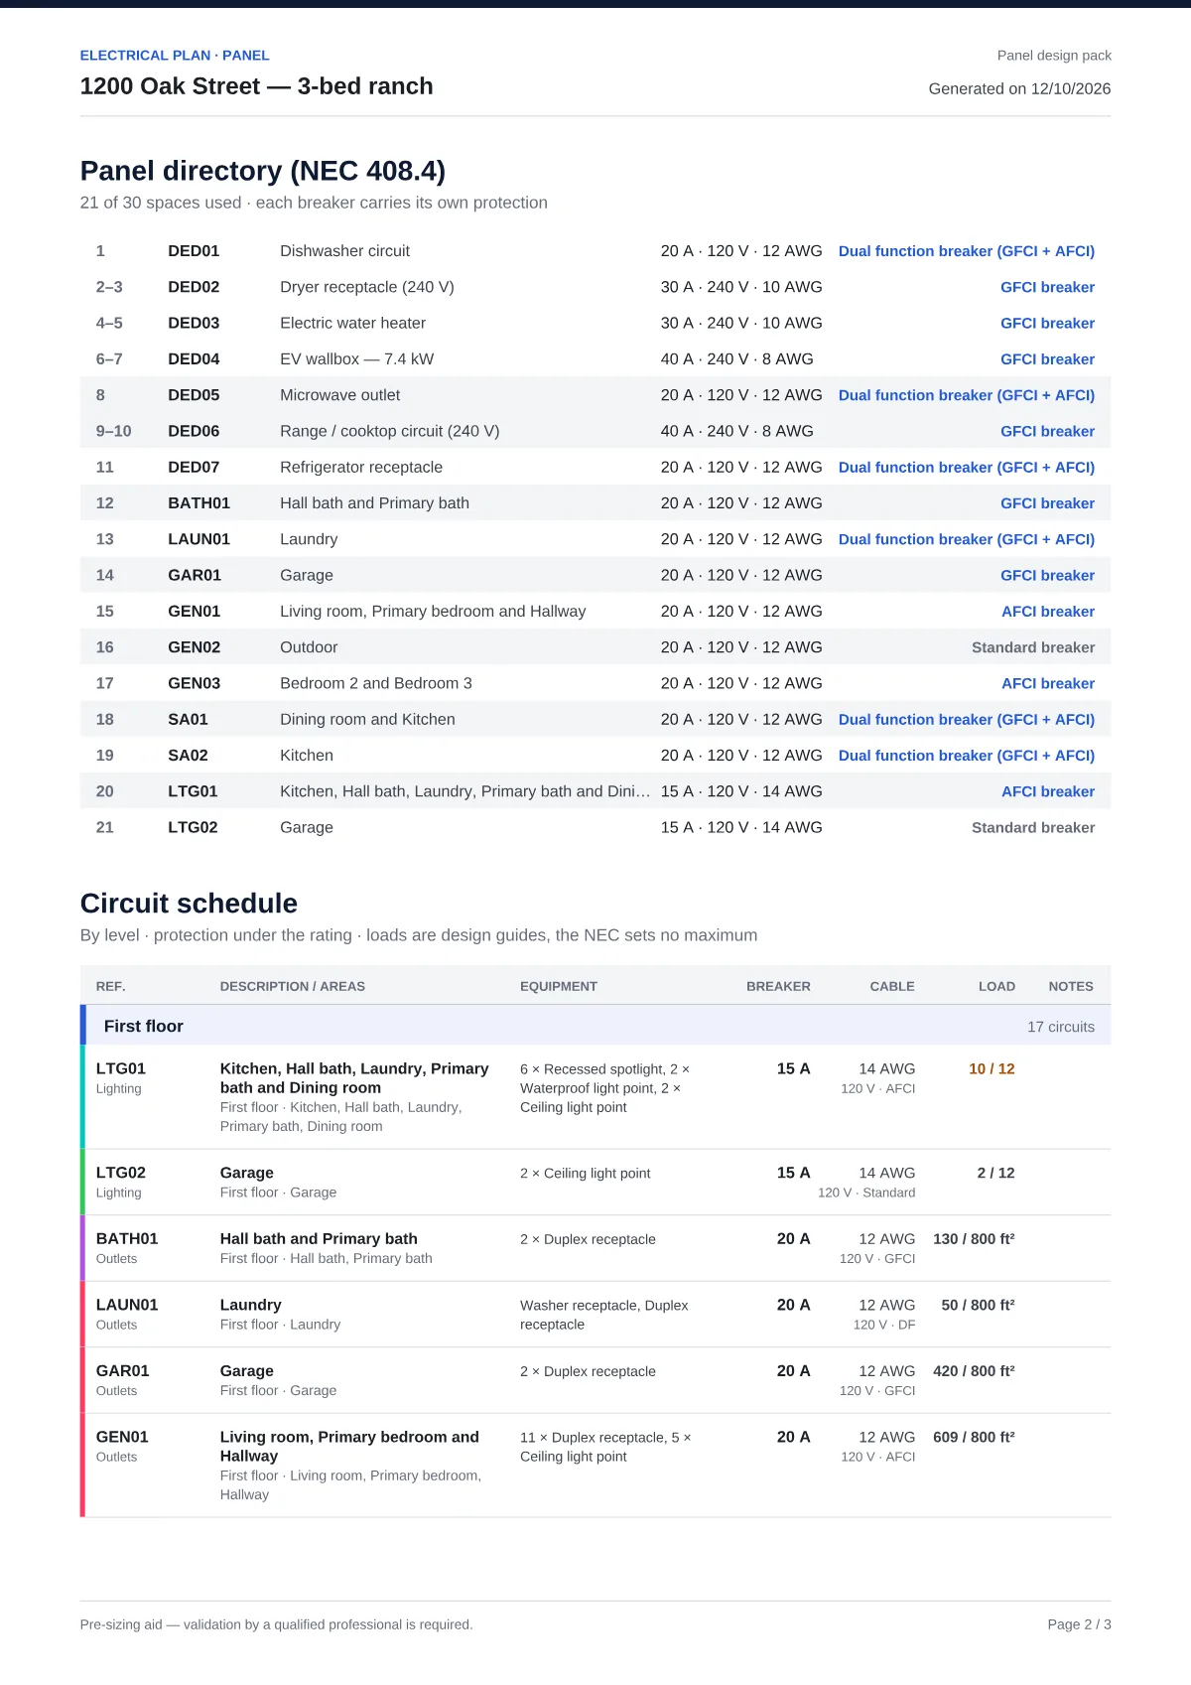Select the "Microwave outlet" row description
Viewport: 1191px width, 1685px height.
(339, 395)
